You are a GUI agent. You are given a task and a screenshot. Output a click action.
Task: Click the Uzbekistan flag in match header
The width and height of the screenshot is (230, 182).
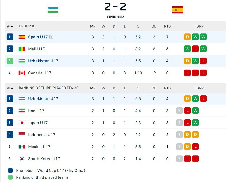click(53, 10)
